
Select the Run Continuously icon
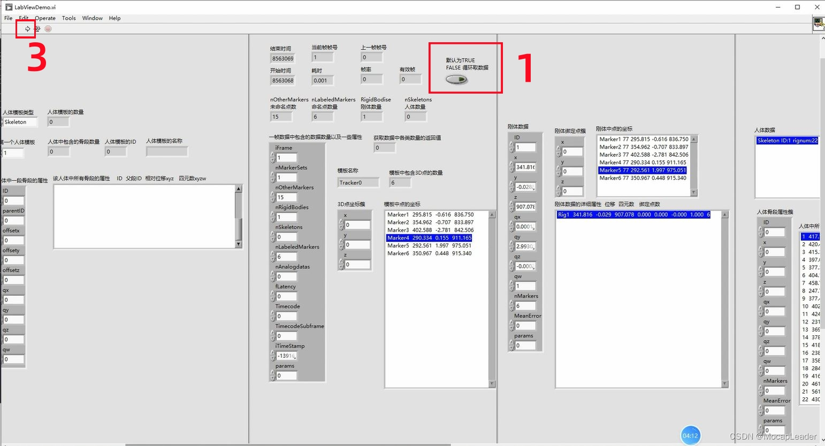click(37, 28)
